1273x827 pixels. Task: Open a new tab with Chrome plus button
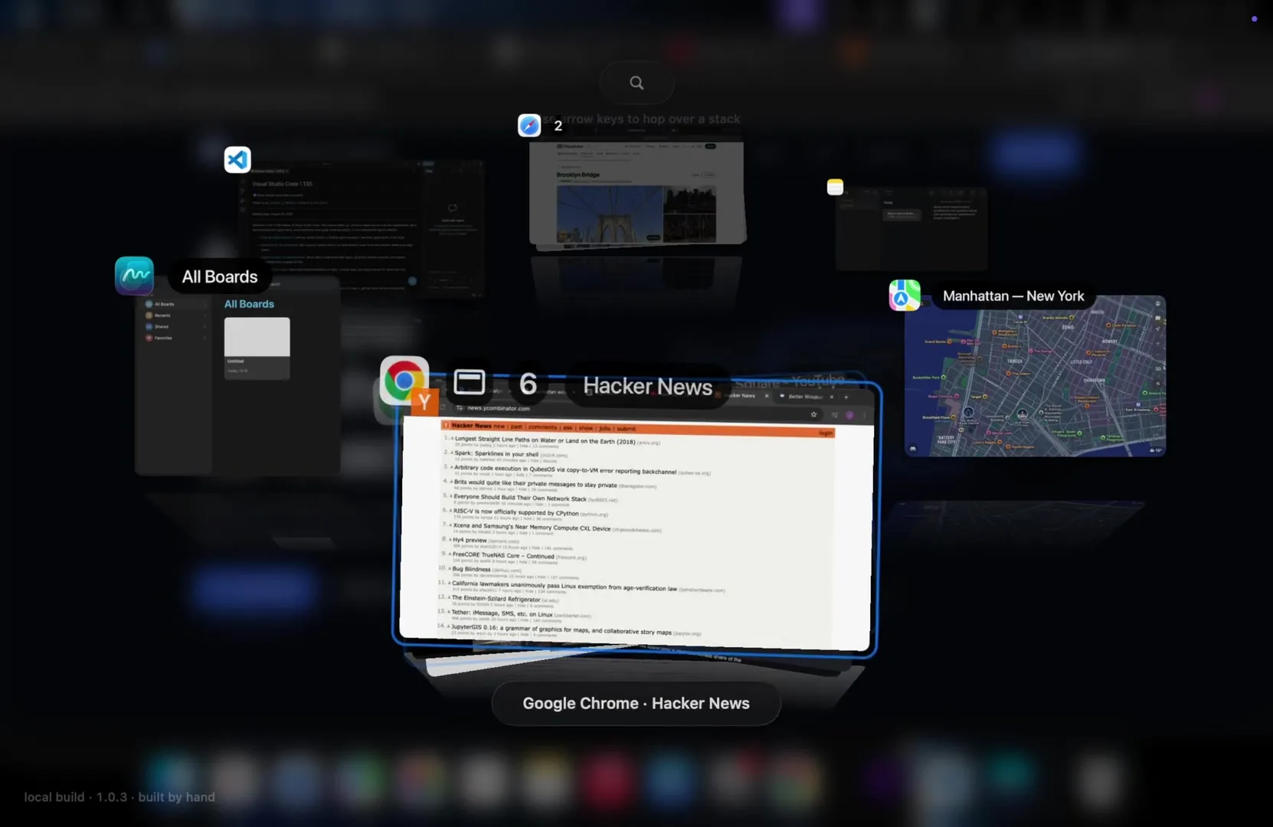coord(846,397)
